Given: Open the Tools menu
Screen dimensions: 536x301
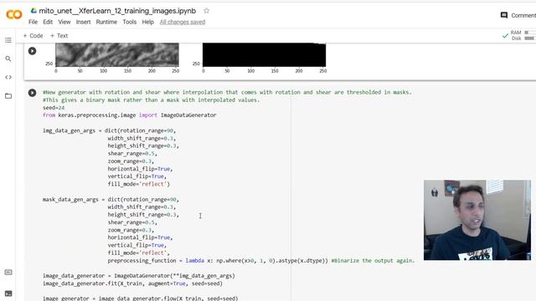Looking at the screenshot, I should pos(130,22).
